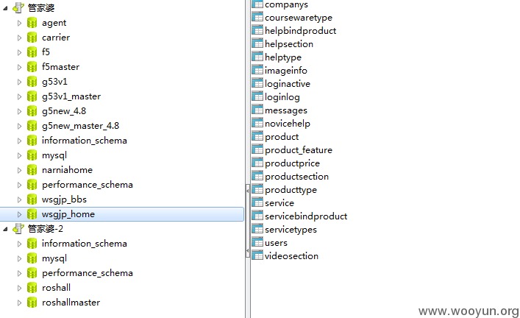Click the 管家婆-2 connection icon
Viewport: 520px width, 318px height.
coord(18,229)
